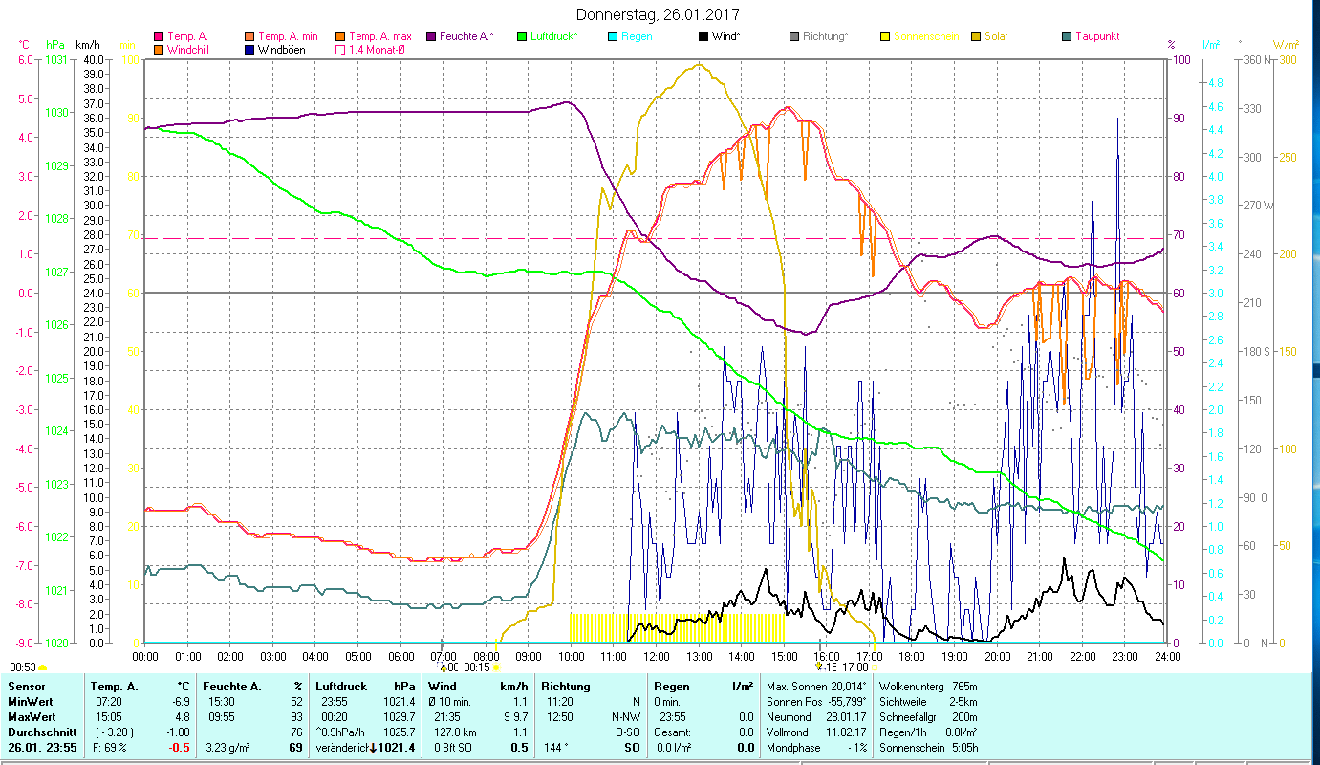Select the "MinWert" row label

(31, 701)
